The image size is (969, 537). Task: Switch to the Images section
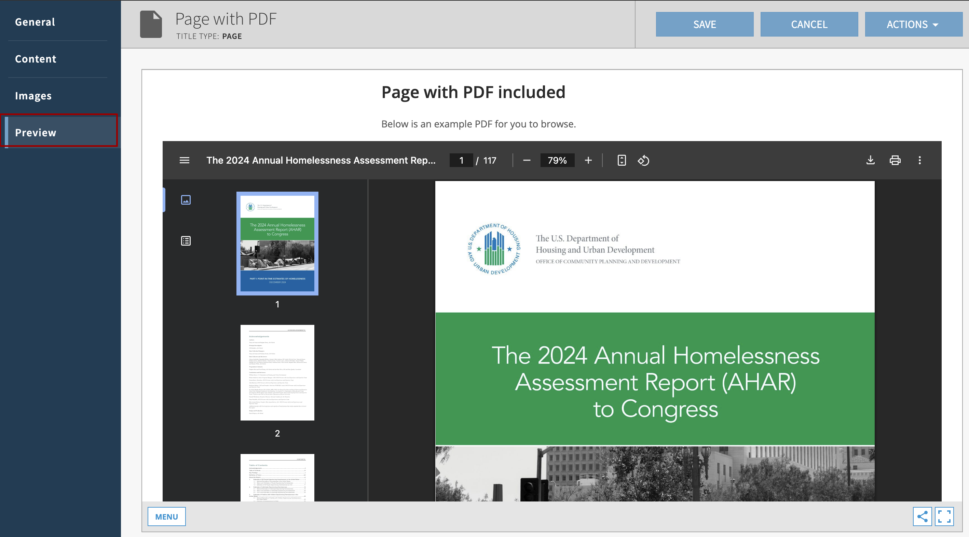33,96
